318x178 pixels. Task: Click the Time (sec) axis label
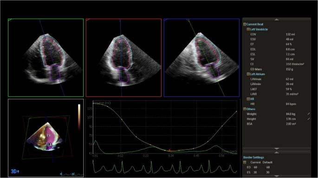pos(229,151)
